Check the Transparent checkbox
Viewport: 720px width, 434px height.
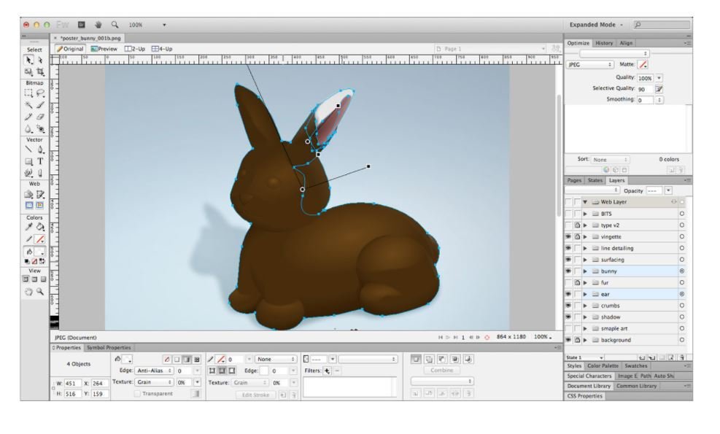137,394
